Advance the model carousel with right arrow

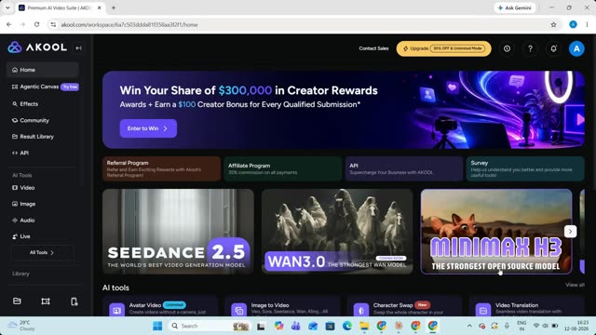point(570,232)
